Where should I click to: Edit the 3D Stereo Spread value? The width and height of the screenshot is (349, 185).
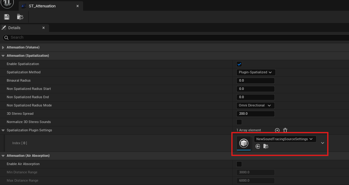click(x=255, y=114)
